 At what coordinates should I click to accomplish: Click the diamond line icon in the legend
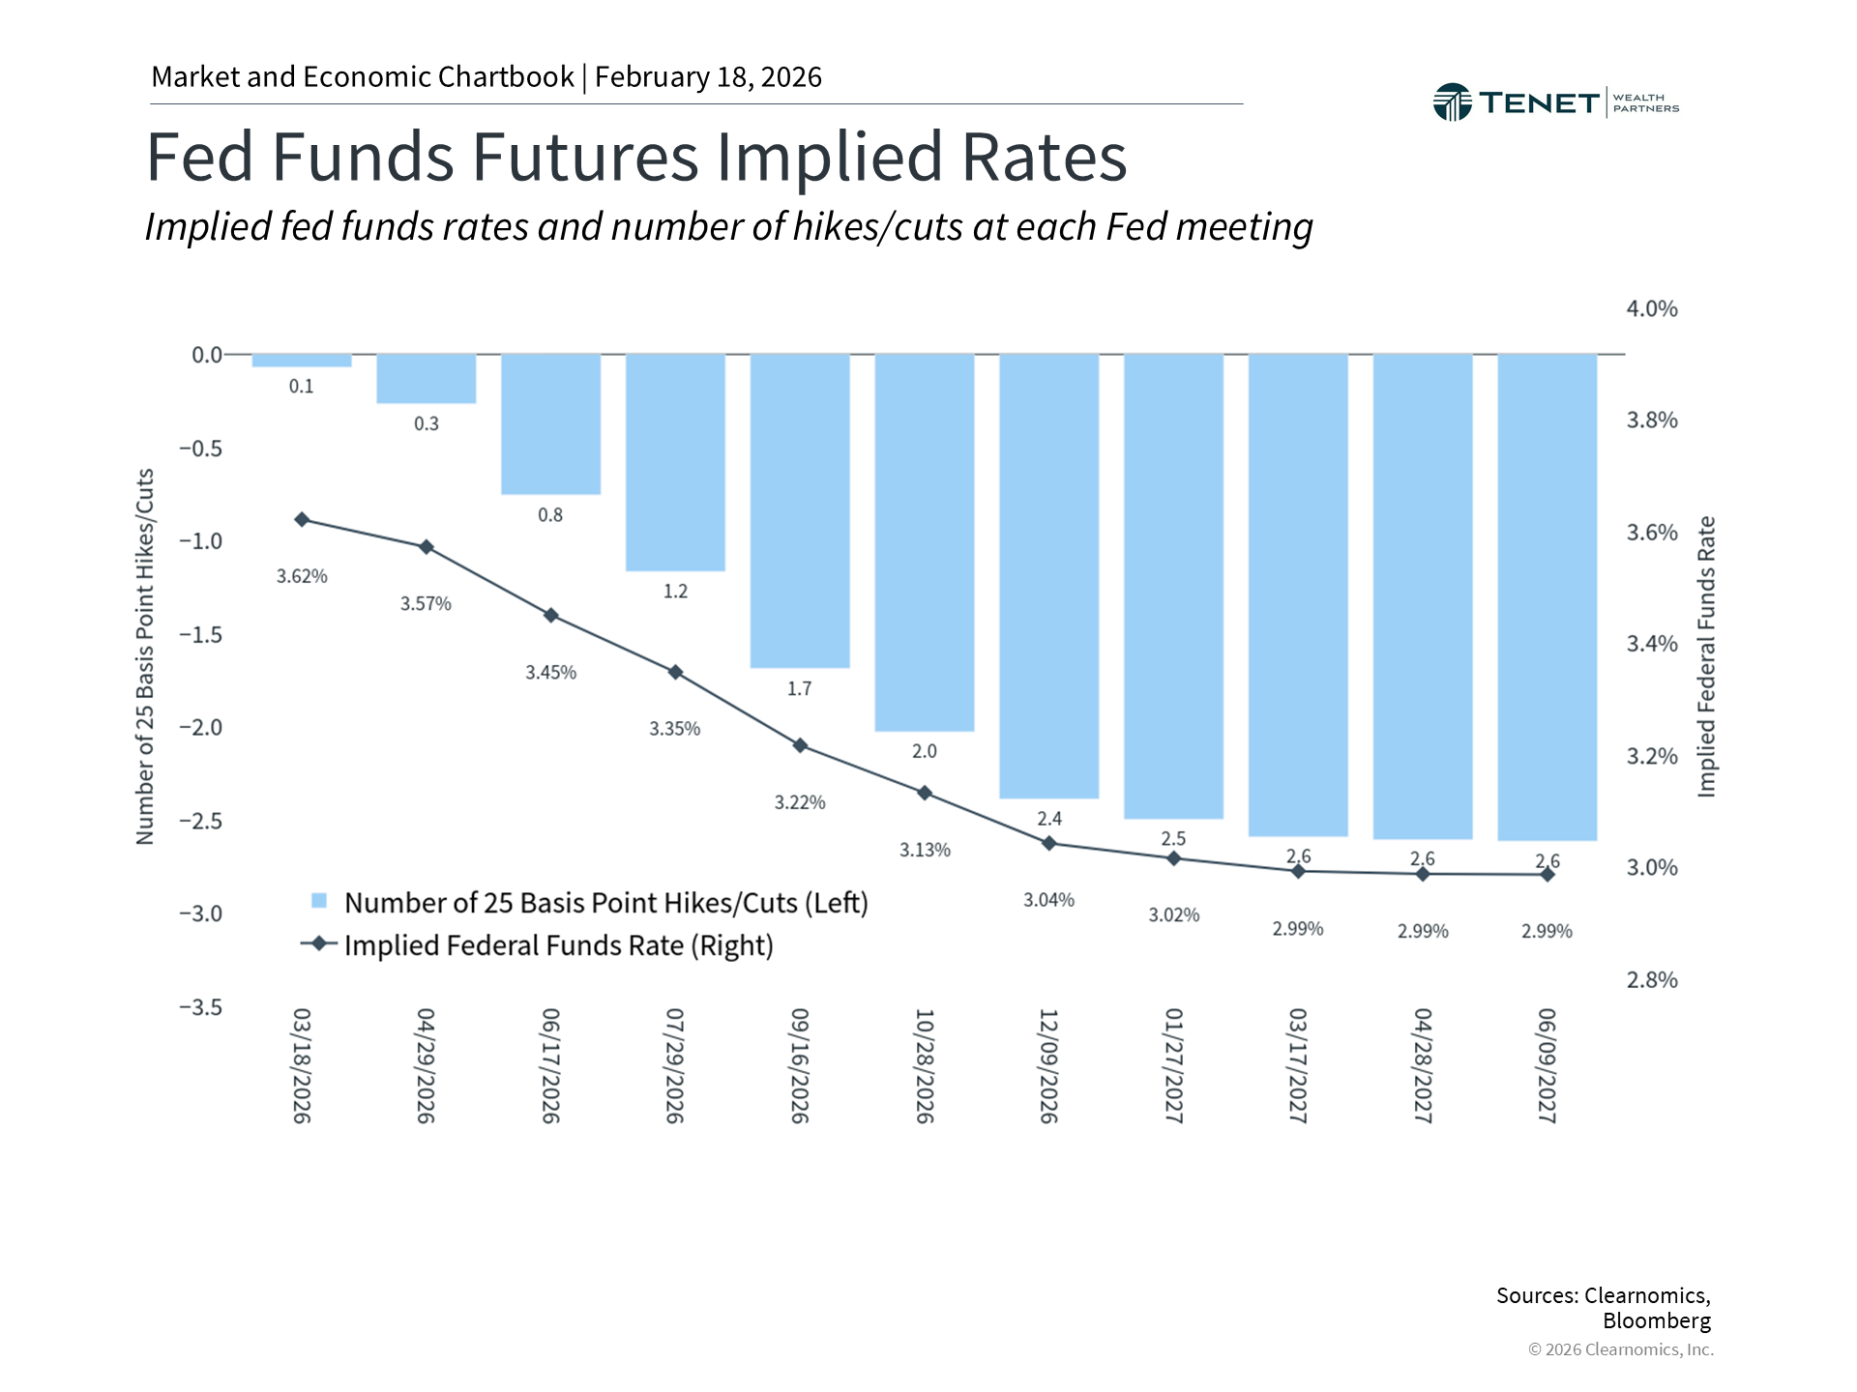[318, 943]
